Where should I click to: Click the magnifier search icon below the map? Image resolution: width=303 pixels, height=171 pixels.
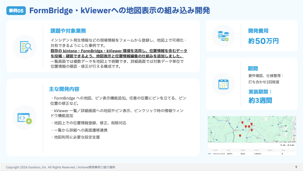(x=281, y=145)
